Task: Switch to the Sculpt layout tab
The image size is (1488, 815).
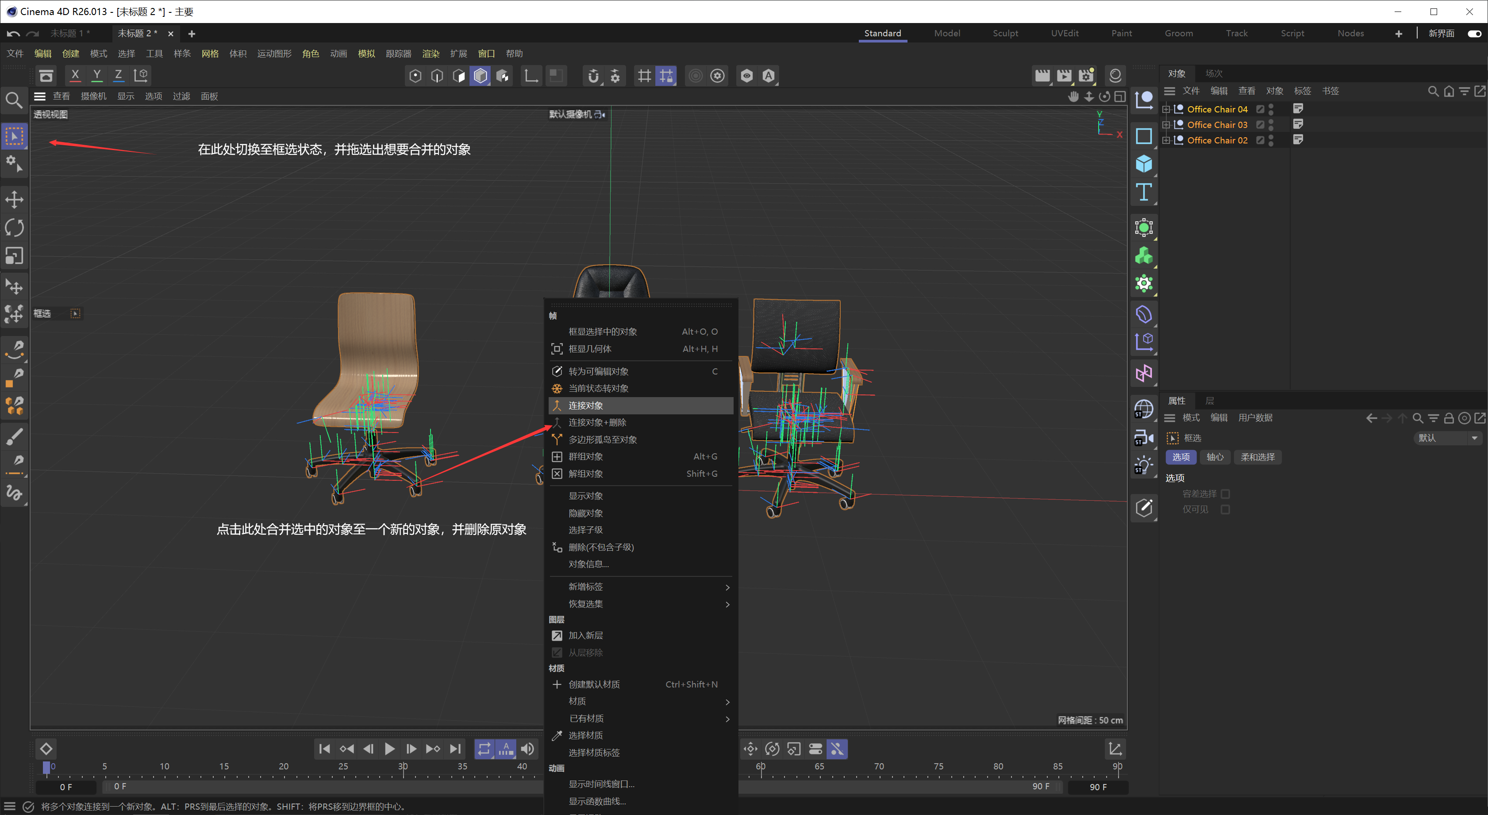Action: [x=1005, y=34]
